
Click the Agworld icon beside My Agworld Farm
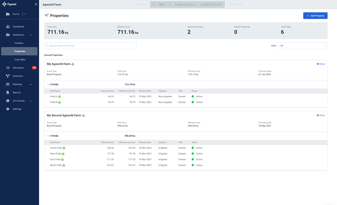[73, 64]
